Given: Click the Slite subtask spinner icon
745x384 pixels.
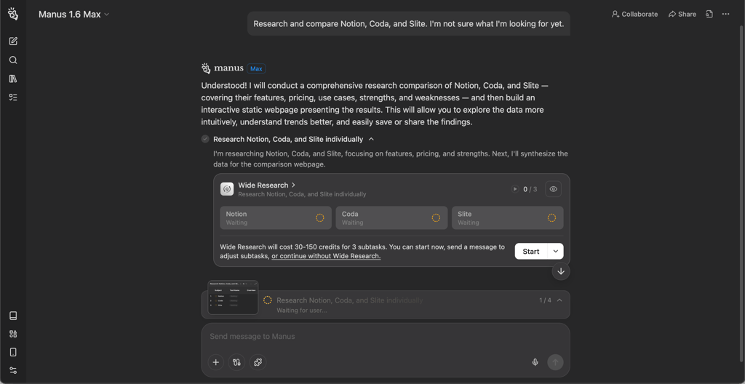Looking at the screenshot, I should tap(551, 217).
